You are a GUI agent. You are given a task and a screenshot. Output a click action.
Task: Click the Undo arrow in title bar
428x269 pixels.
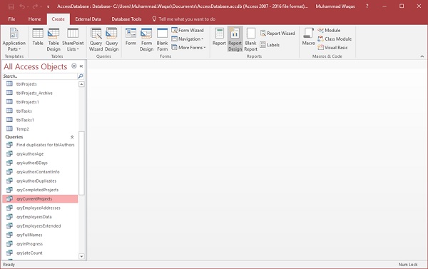pyautogui.click(x=22, y=6)
